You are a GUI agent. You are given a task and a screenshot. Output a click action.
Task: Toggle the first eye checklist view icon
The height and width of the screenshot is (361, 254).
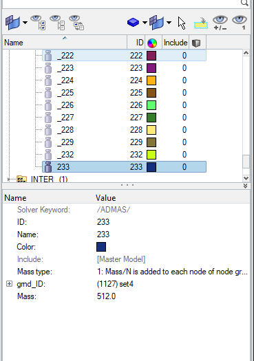point(38,23)
